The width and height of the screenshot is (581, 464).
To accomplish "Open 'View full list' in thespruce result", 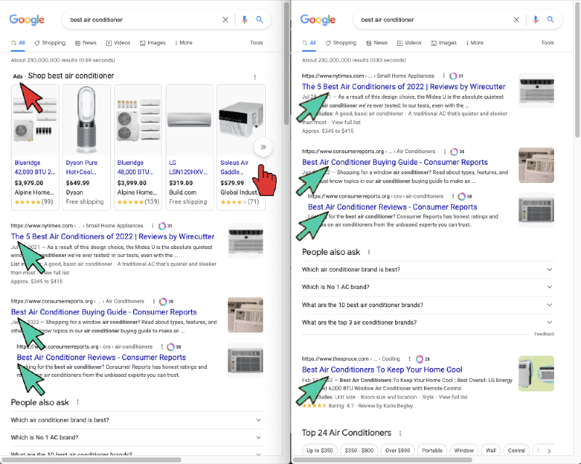I will [x=452, y=397].
